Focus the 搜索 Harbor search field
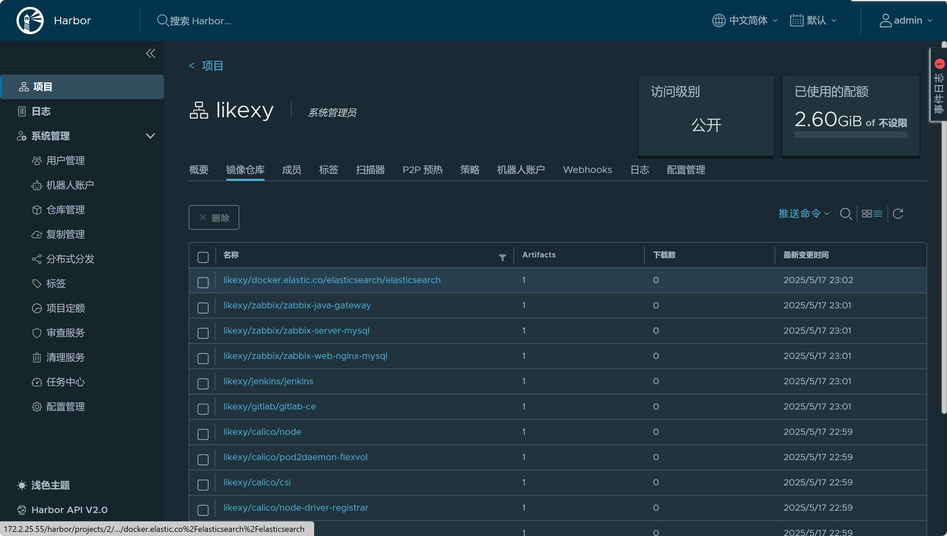947x536 pixels. (201, 21)
